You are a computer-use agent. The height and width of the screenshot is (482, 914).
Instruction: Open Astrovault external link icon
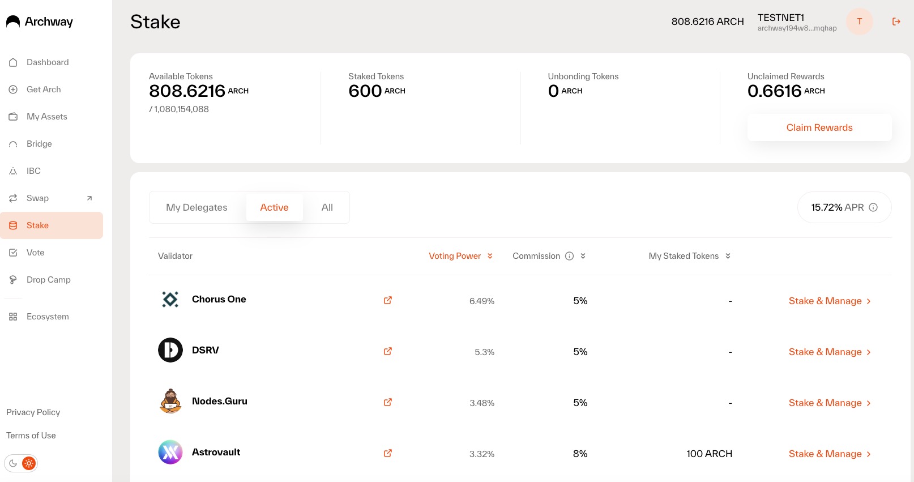(x=388, y=453)
